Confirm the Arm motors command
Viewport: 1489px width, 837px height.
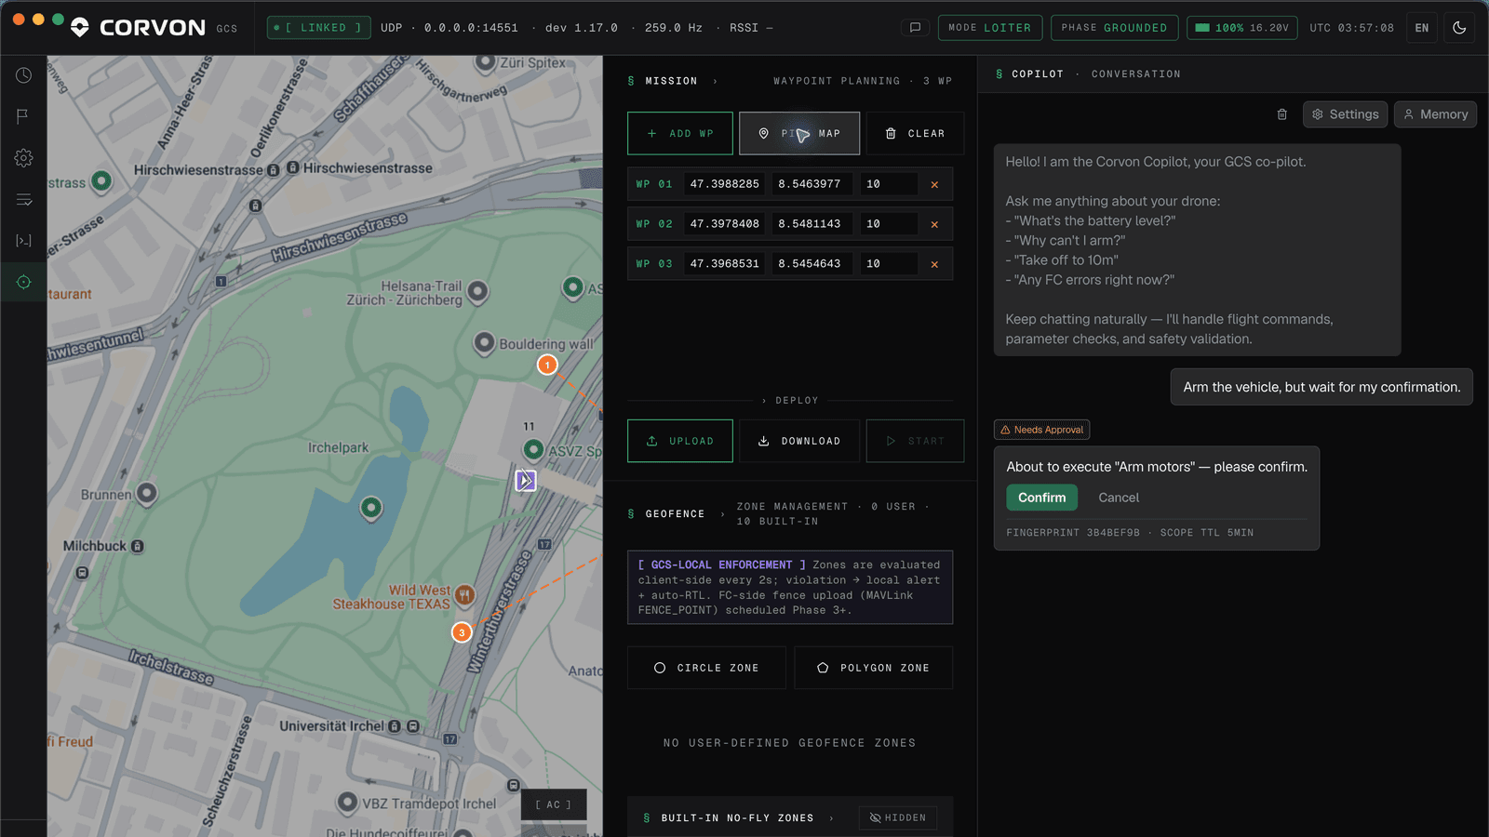click(1041, 498)
